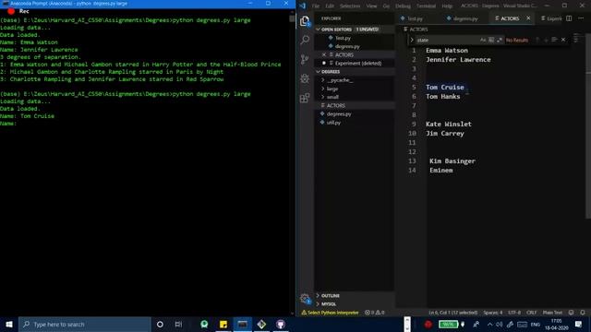The width and height of the screenshot is (591, 332).
Task: Open the Extensions view
Action: click(x=305, y=99)
